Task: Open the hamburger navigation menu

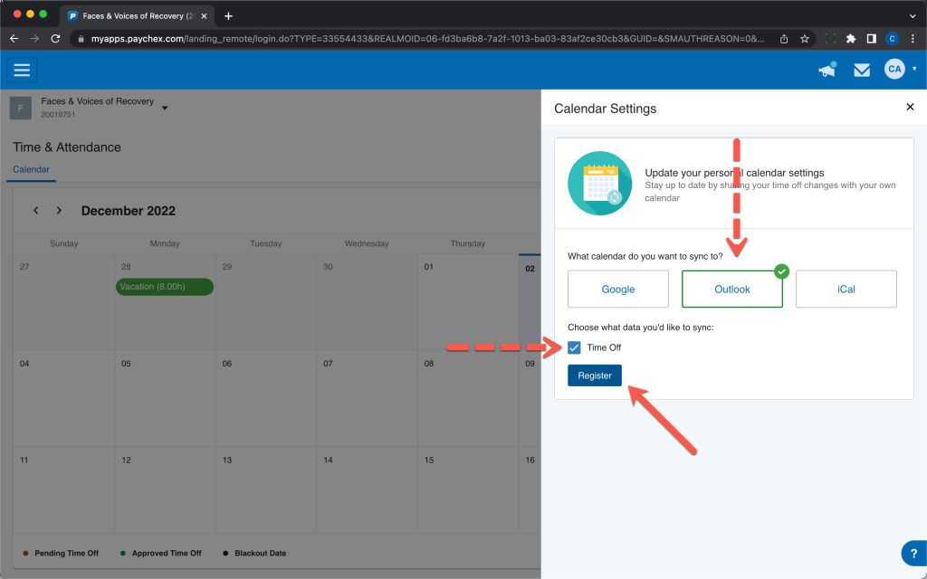Action: tap(22, 70)
